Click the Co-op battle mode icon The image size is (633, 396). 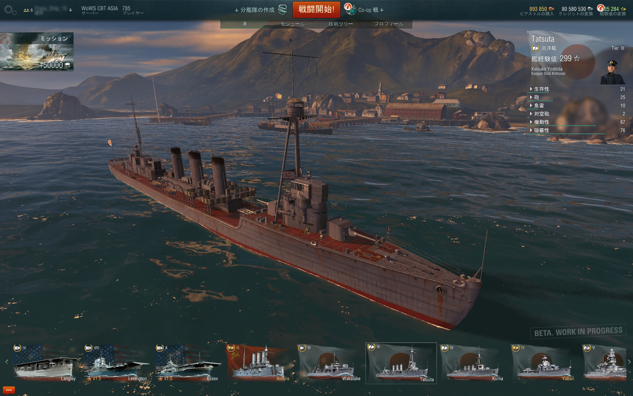[x=350, y=9]
